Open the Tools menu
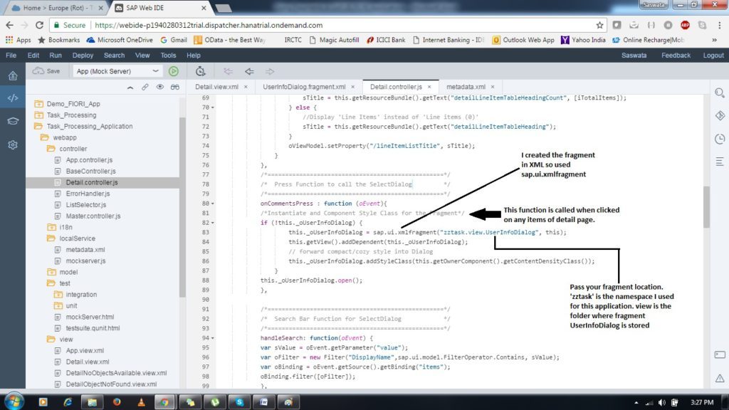729x410 pixels. point(168,56)
